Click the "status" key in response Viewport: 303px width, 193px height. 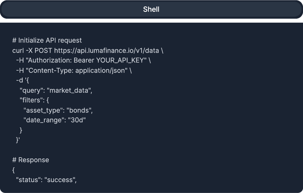pos(28,180)
